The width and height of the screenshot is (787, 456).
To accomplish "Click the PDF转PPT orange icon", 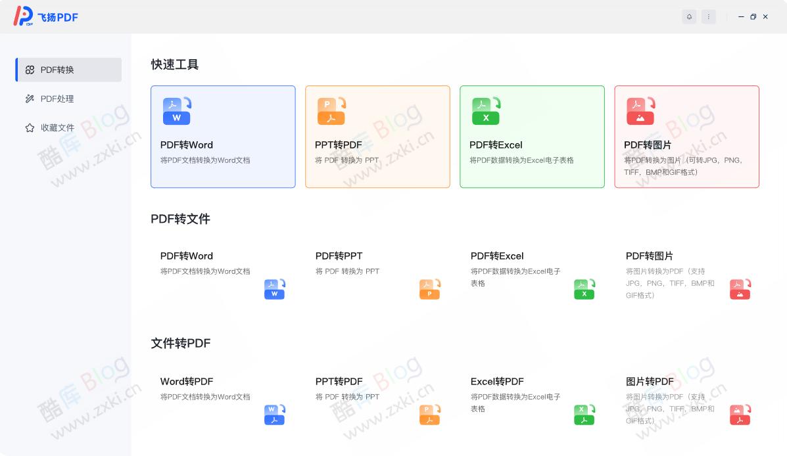I will point(430,289).
